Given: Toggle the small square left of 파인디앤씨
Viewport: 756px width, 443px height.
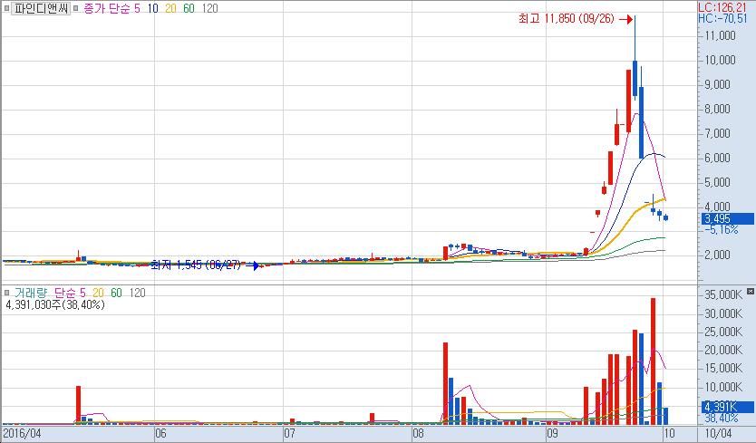Looking at the screenshot, I should pyautogui.click(x=5, y=8).
